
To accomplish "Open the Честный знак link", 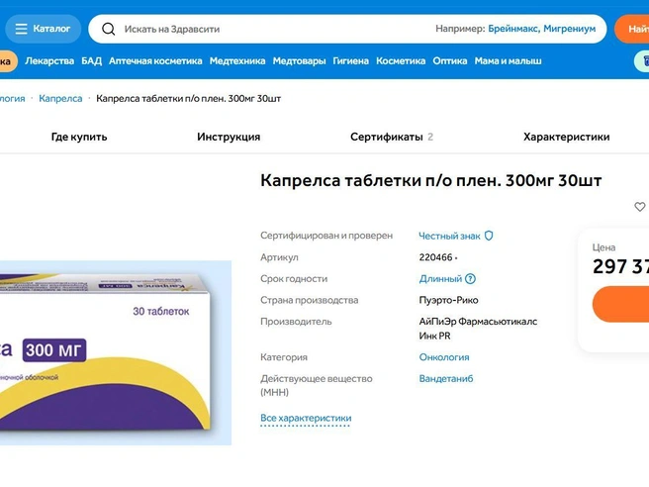I will (449, 236).
